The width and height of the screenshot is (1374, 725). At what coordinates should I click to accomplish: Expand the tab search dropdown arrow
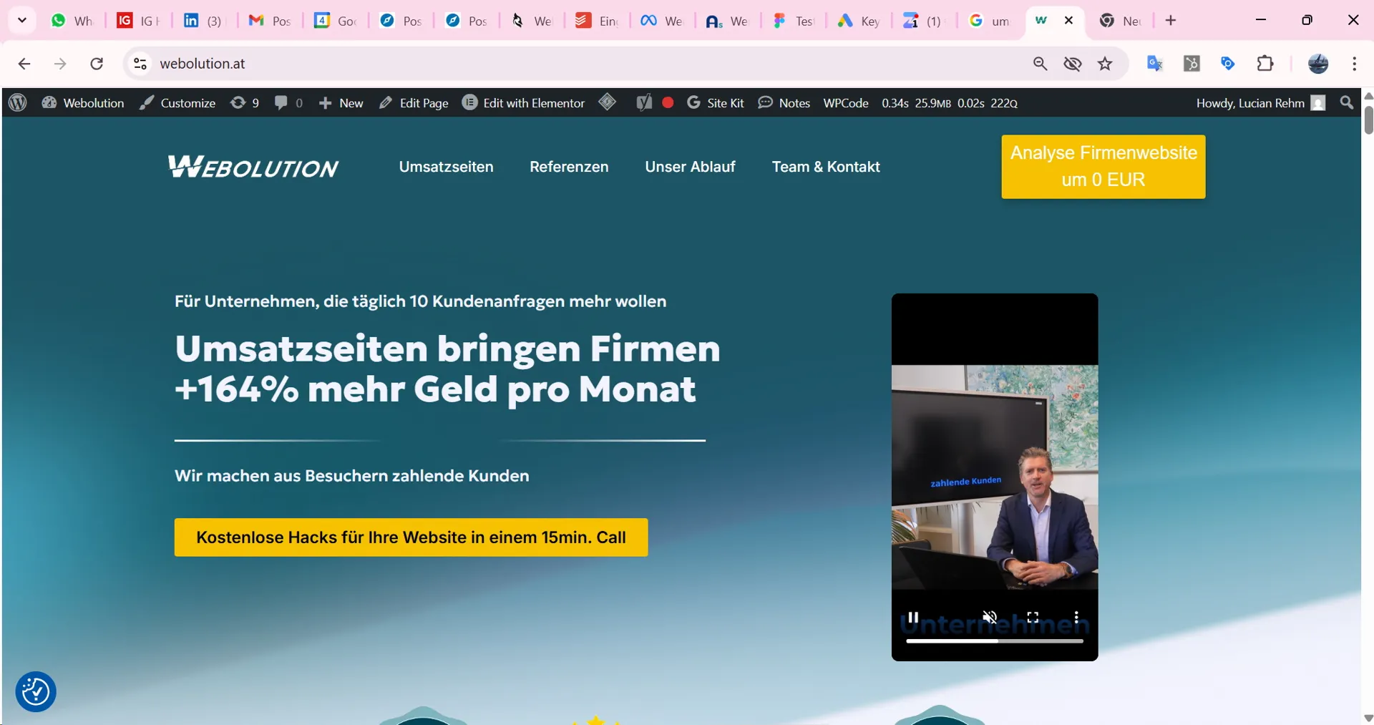coord(22,20)
